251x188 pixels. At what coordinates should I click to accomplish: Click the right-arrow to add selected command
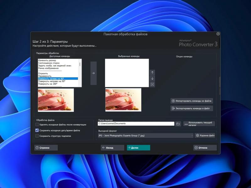(x=93, y=73)
